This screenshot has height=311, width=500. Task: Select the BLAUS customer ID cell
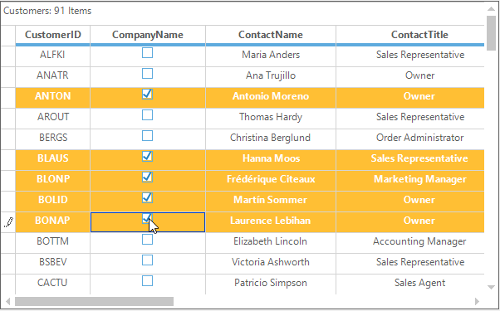click(53, 160)
